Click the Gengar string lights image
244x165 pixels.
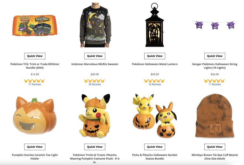pyautogui.click(x=214, y=25)
